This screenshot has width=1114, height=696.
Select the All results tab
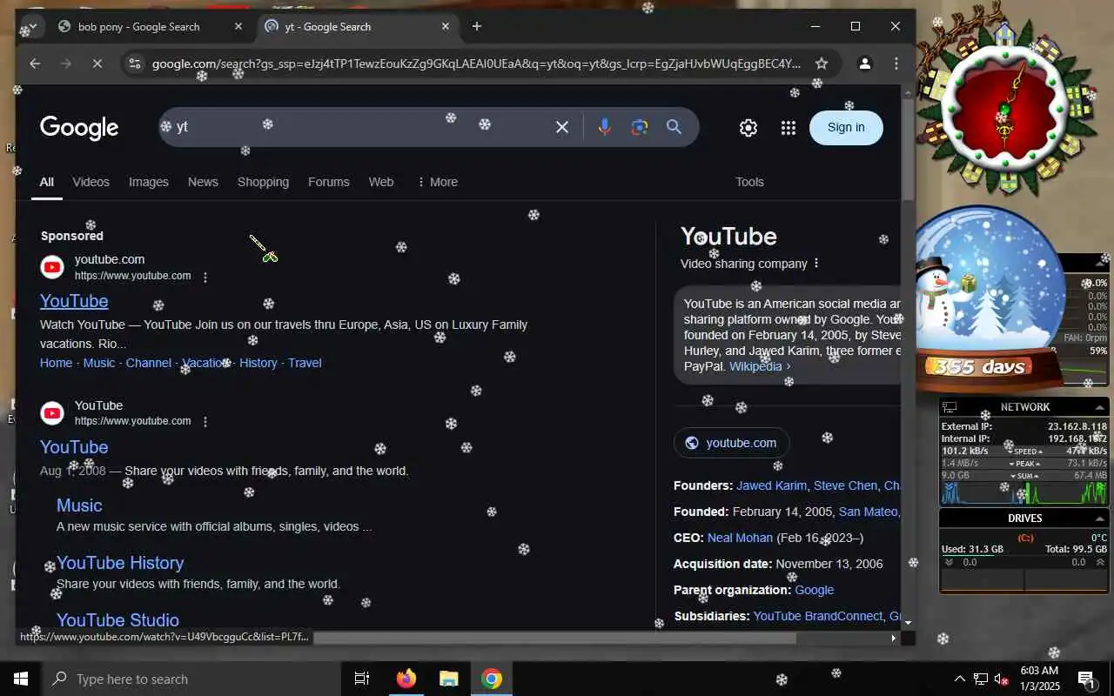pos(47,182)
